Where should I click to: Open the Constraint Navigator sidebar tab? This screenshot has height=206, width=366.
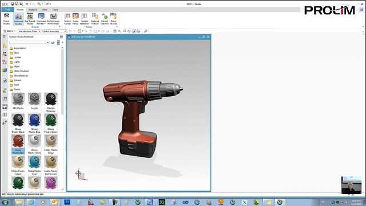click(x=5, y=54)
